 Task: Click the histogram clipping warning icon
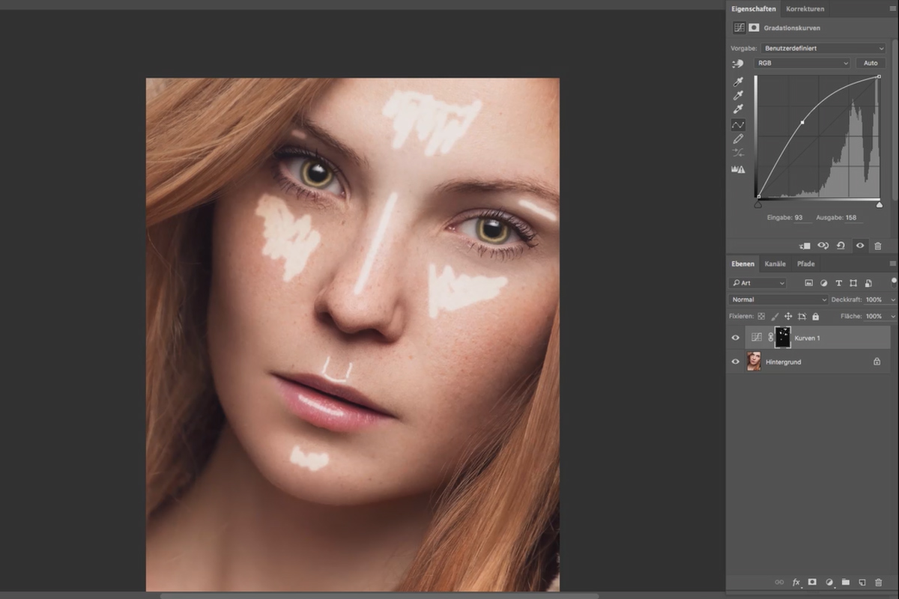pos(738,170)
